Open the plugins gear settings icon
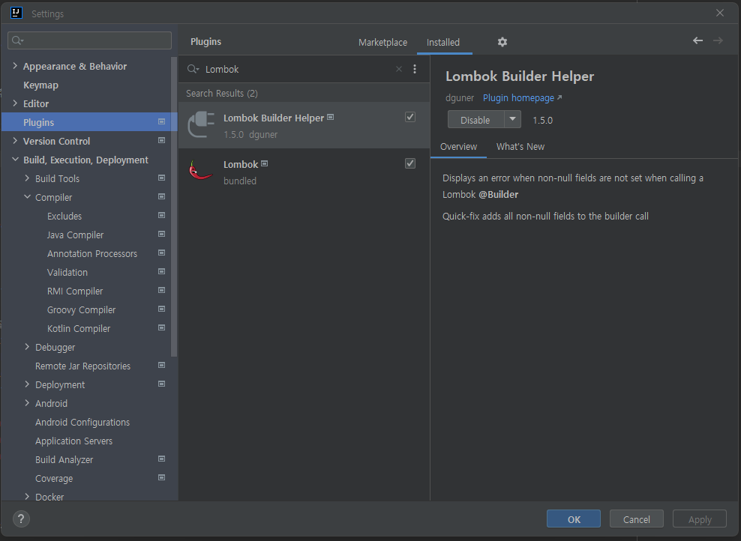Screen dimensions: 741x541 click(x=502, y=42)
